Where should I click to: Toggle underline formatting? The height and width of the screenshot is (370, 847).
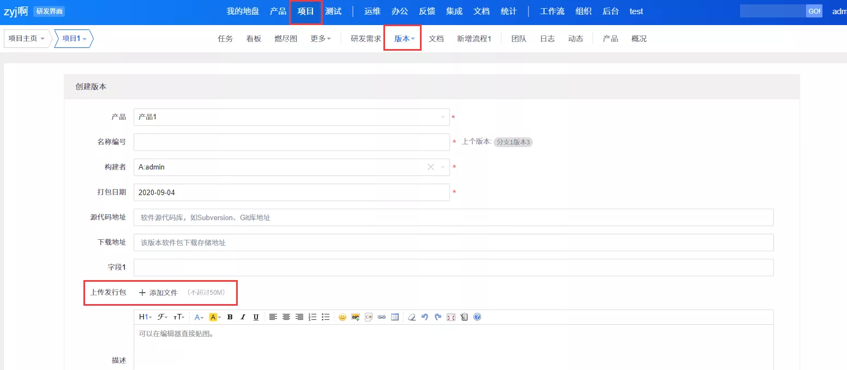[x=256, y=317]
